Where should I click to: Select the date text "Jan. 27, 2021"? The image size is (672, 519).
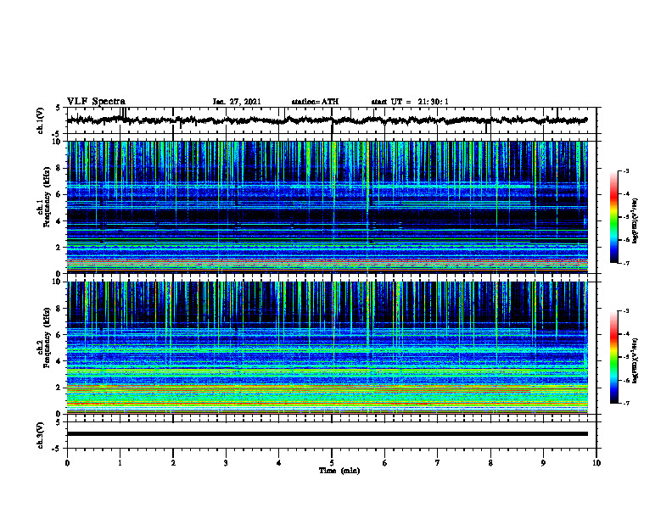click(x=237, y=102)
